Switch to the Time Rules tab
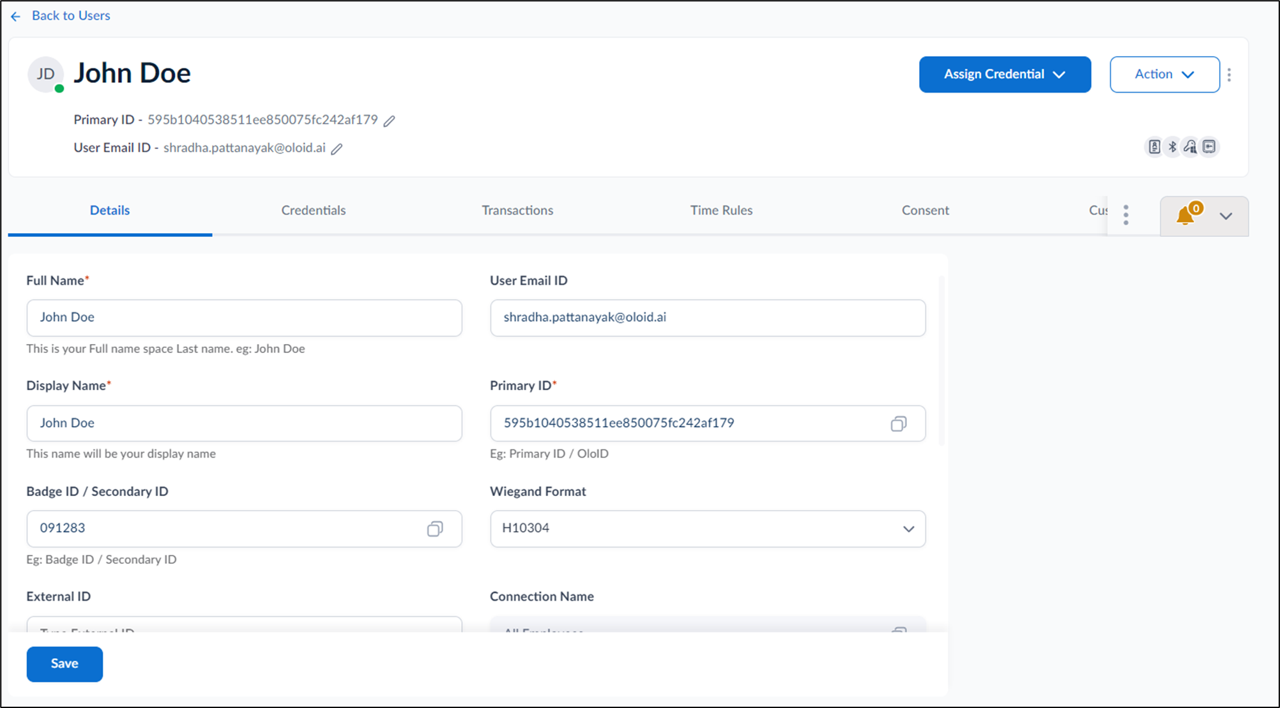The image size is (1280, 708). [x=721, y=211]
